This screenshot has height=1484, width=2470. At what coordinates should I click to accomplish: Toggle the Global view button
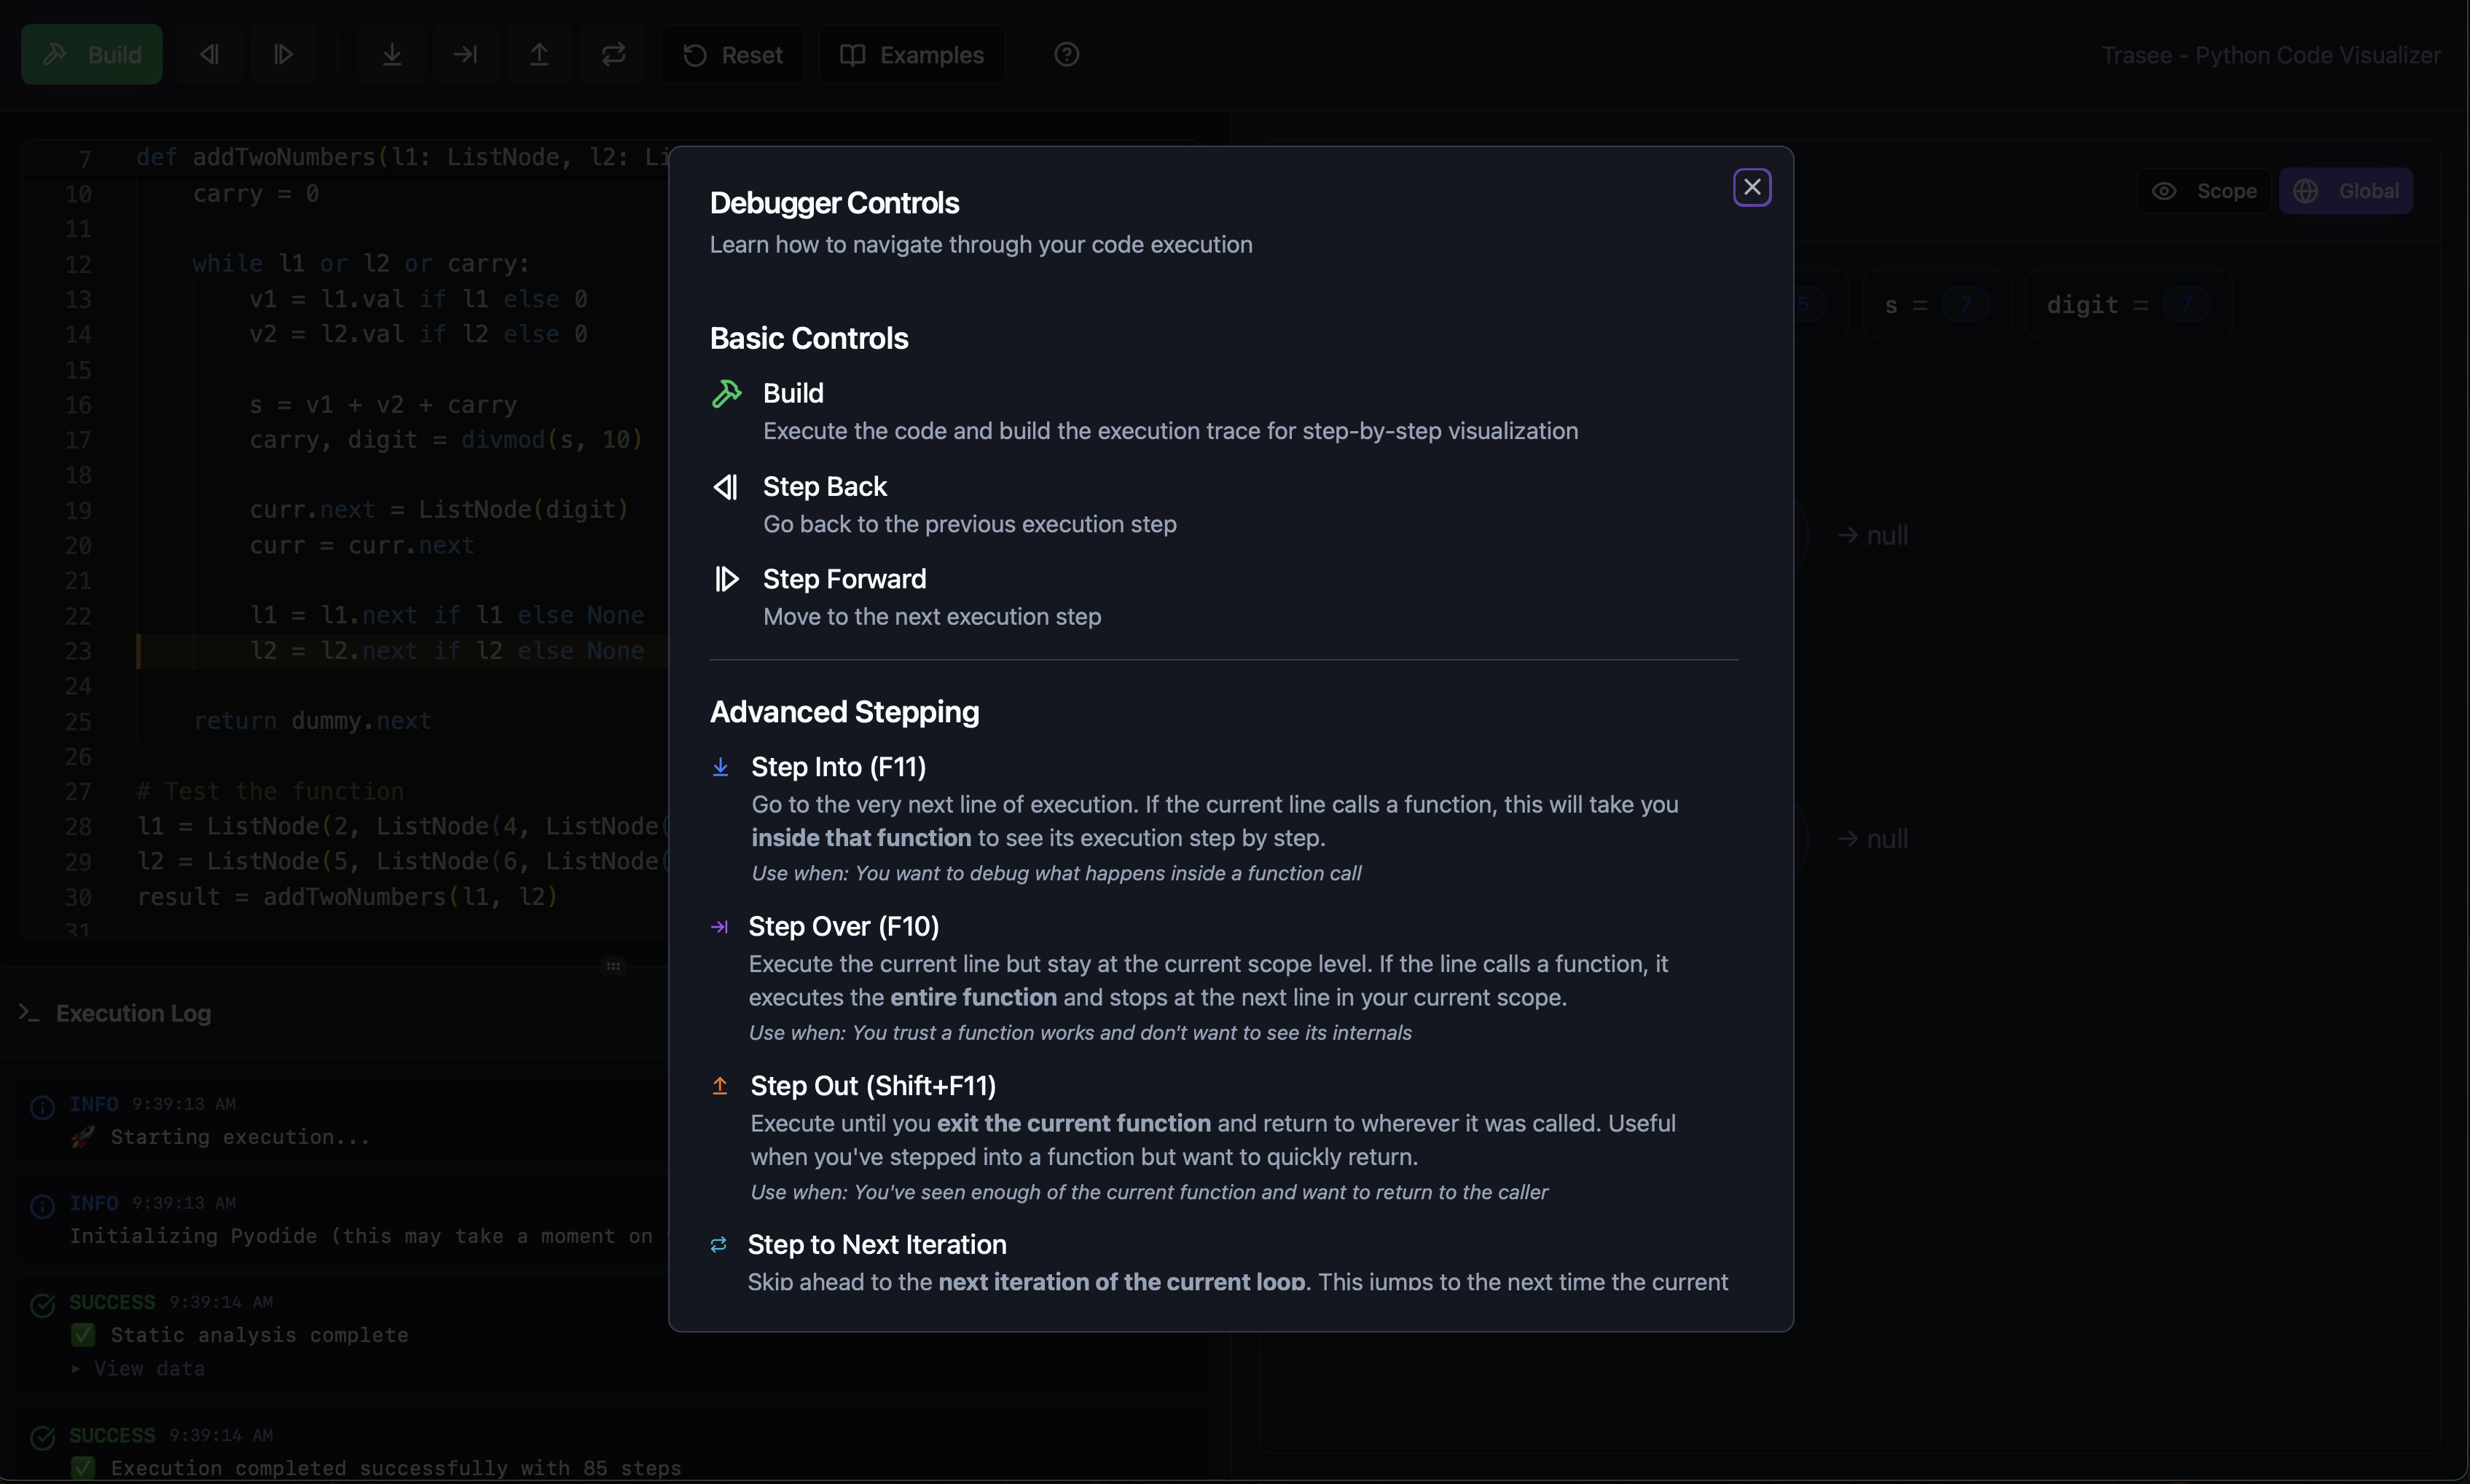(x=2346, y=191)
